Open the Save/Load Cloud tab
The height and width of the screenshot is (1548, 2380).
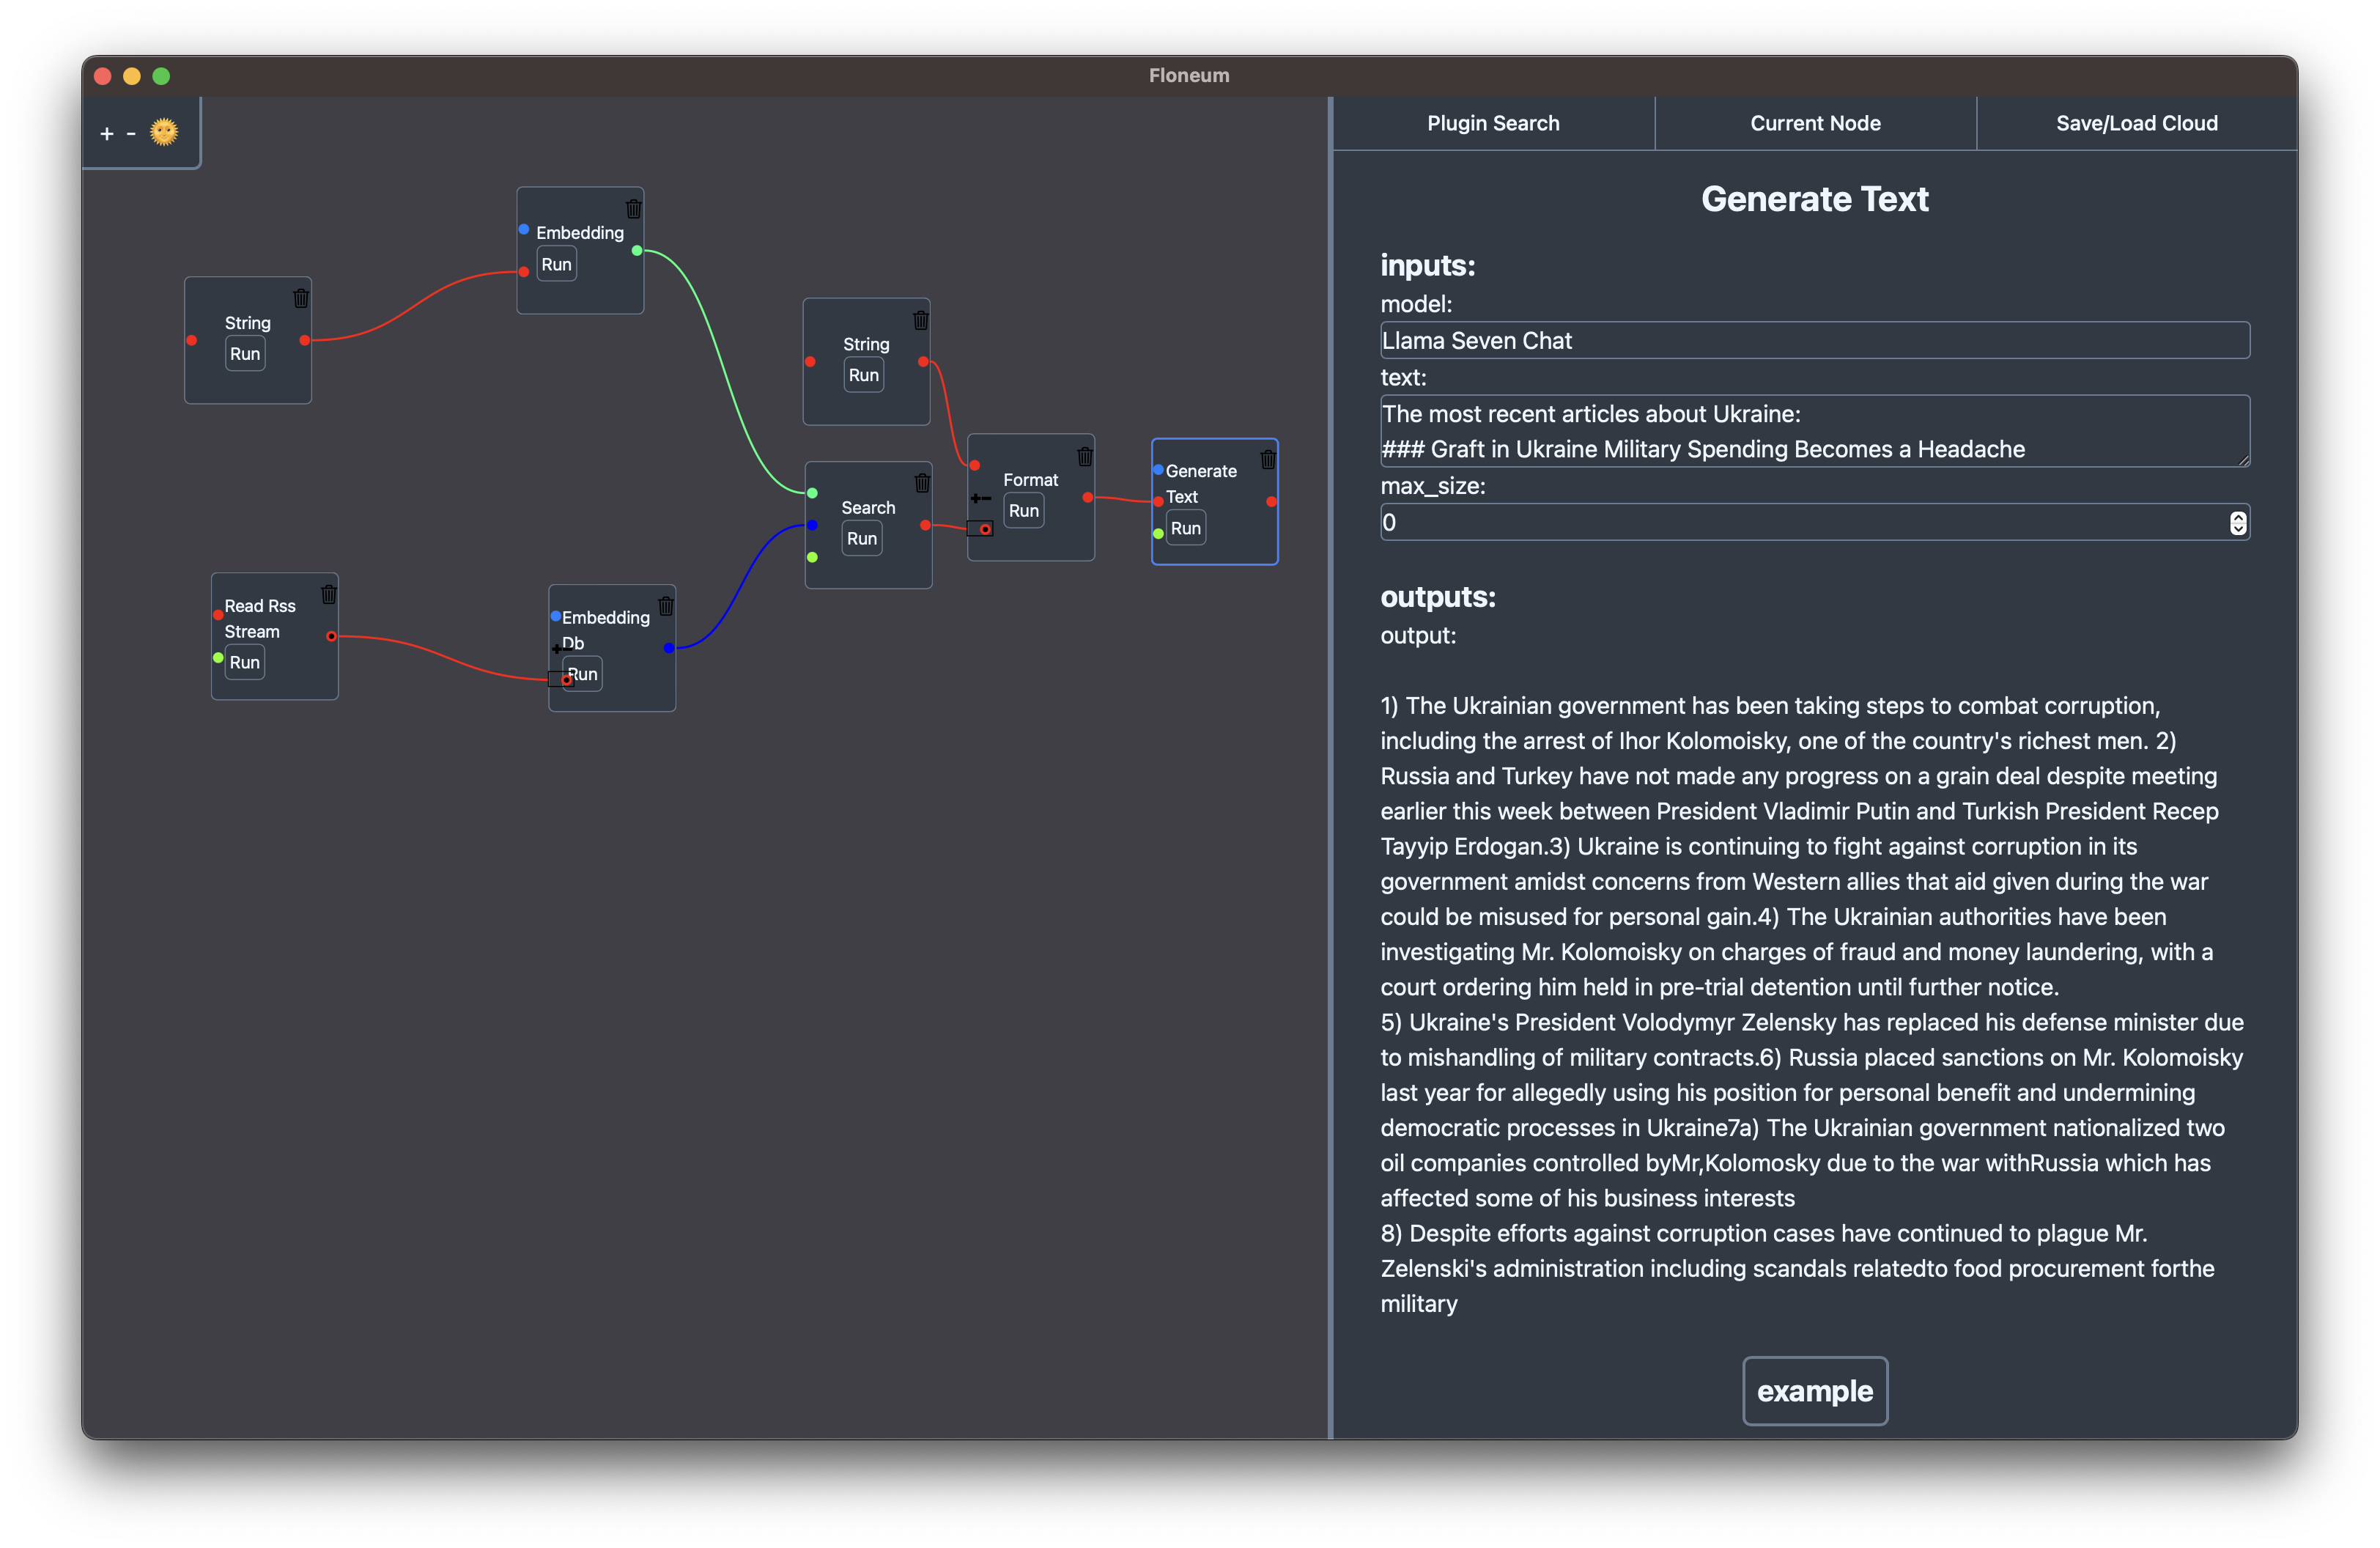2137,123
